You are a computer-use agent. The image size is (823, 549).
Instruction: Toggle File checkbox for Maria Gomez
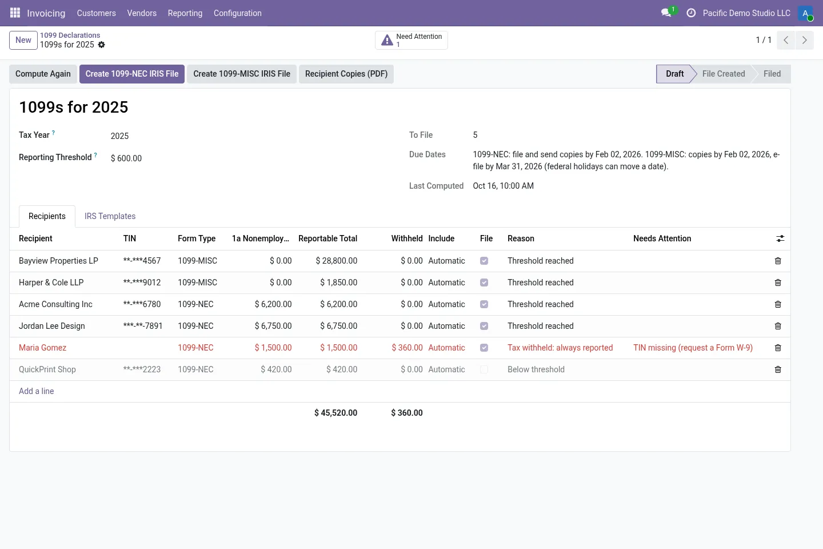coord(484,348)
